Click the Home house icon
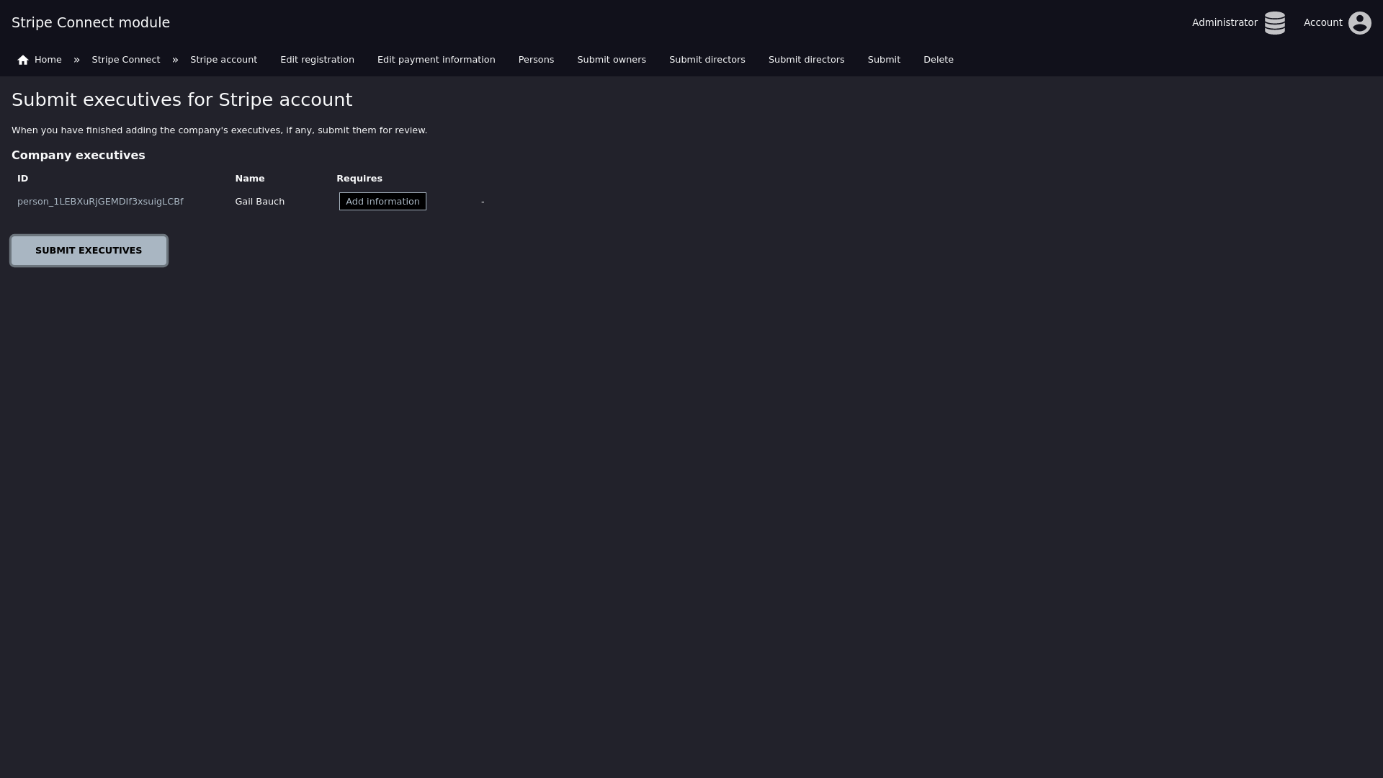Image resolution: width=1383 pixels, height=778 pixels. pyautogui.click(x=23, y=60)
